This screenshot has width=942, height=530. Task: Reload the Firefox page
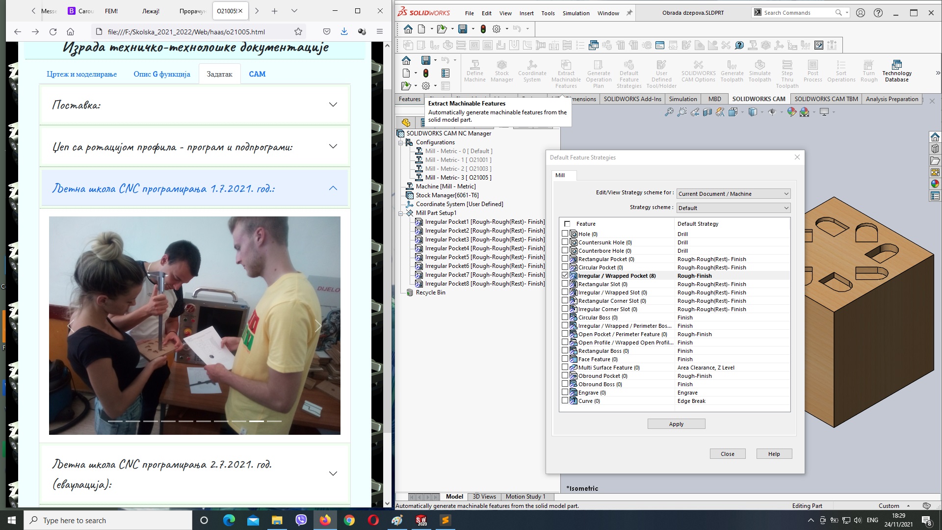(x=53, y=31)
